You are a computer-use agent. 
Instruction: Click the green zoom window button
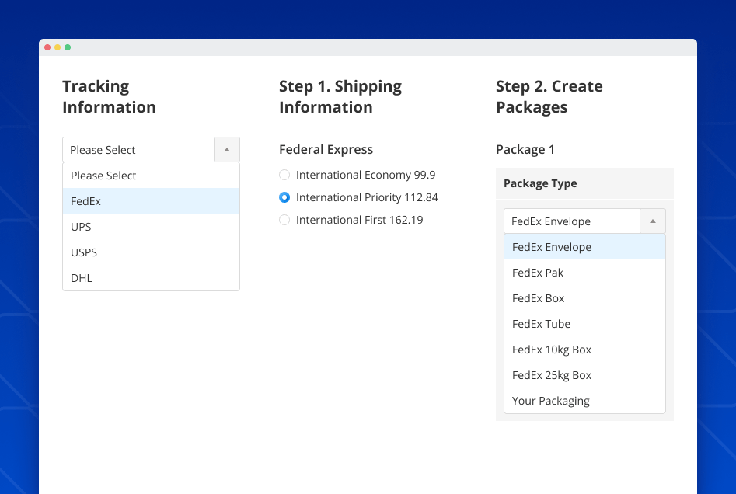(69, 47)
